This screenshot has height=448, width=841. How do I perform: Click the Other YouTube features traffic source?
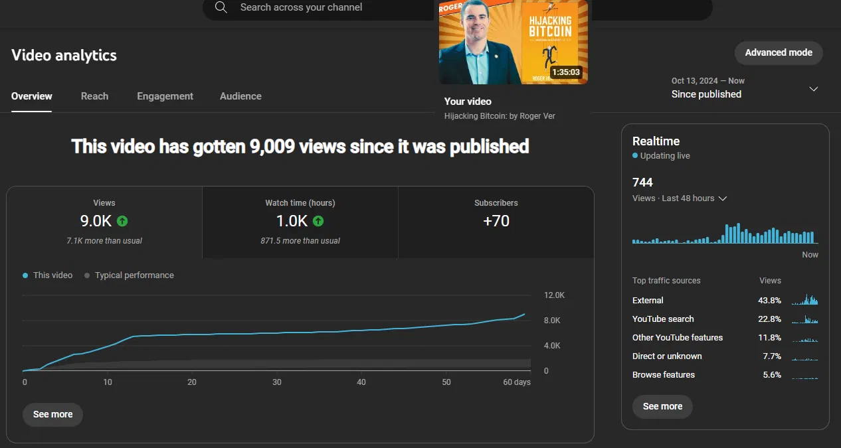(x=725, y=338)
